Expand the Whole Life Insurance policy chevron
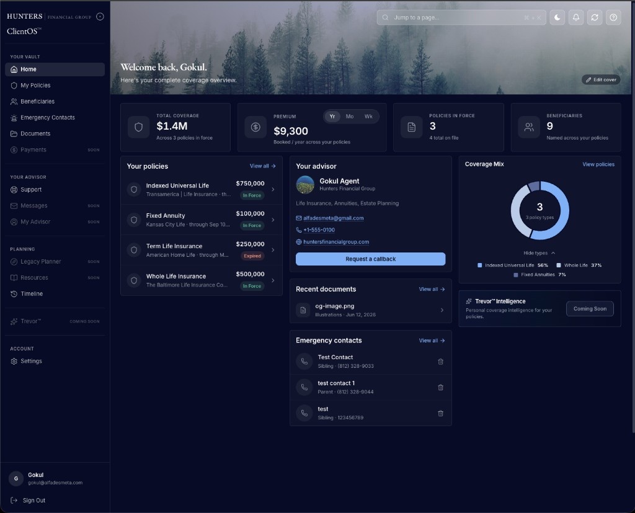Screen dimensions: 635x513 [x=273, y=280]
